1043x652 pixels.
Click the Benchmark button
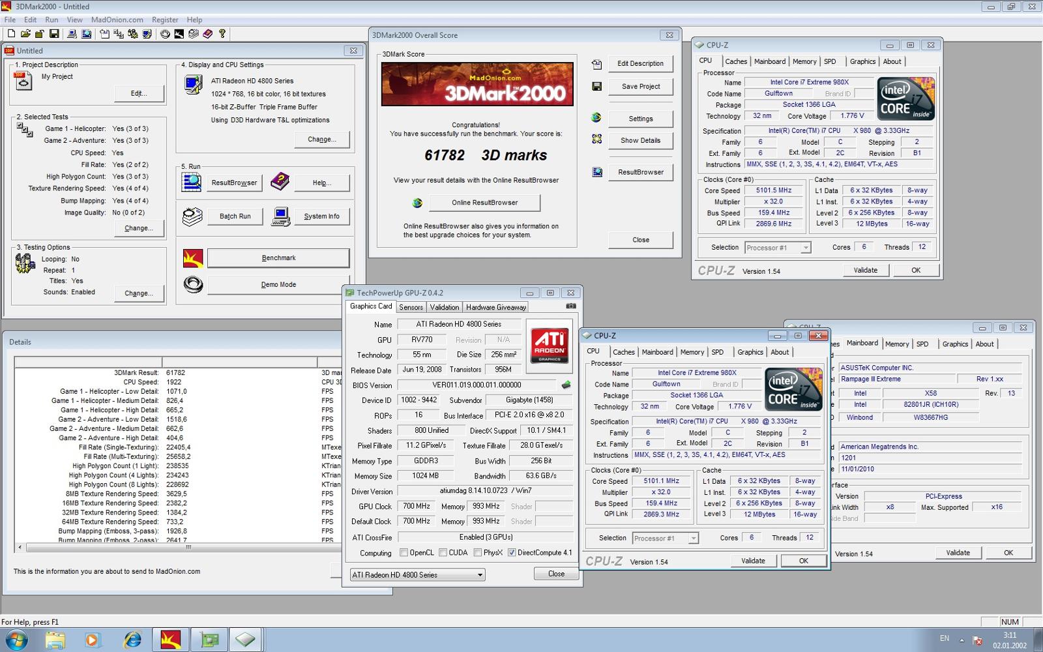click(278, 258)
